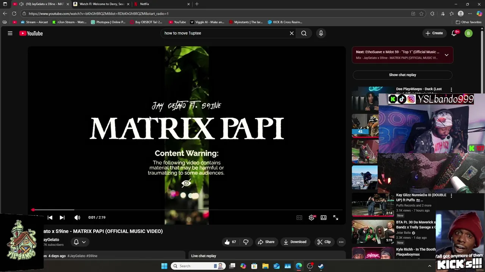
Task: Skip to the next video
Action: click(62, 218)
